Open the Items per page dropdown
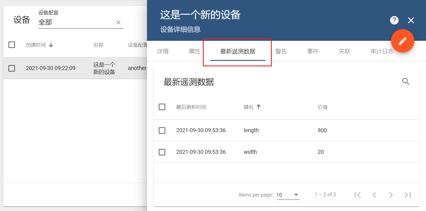This screenshot has height=211, width=426. tap(288, 195)
